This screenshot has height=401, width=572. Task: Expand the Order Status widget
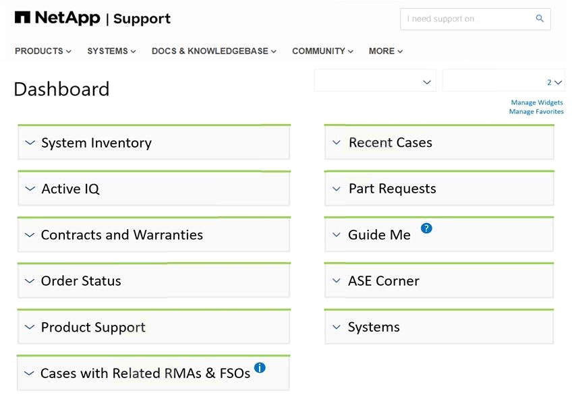[30, 281]
